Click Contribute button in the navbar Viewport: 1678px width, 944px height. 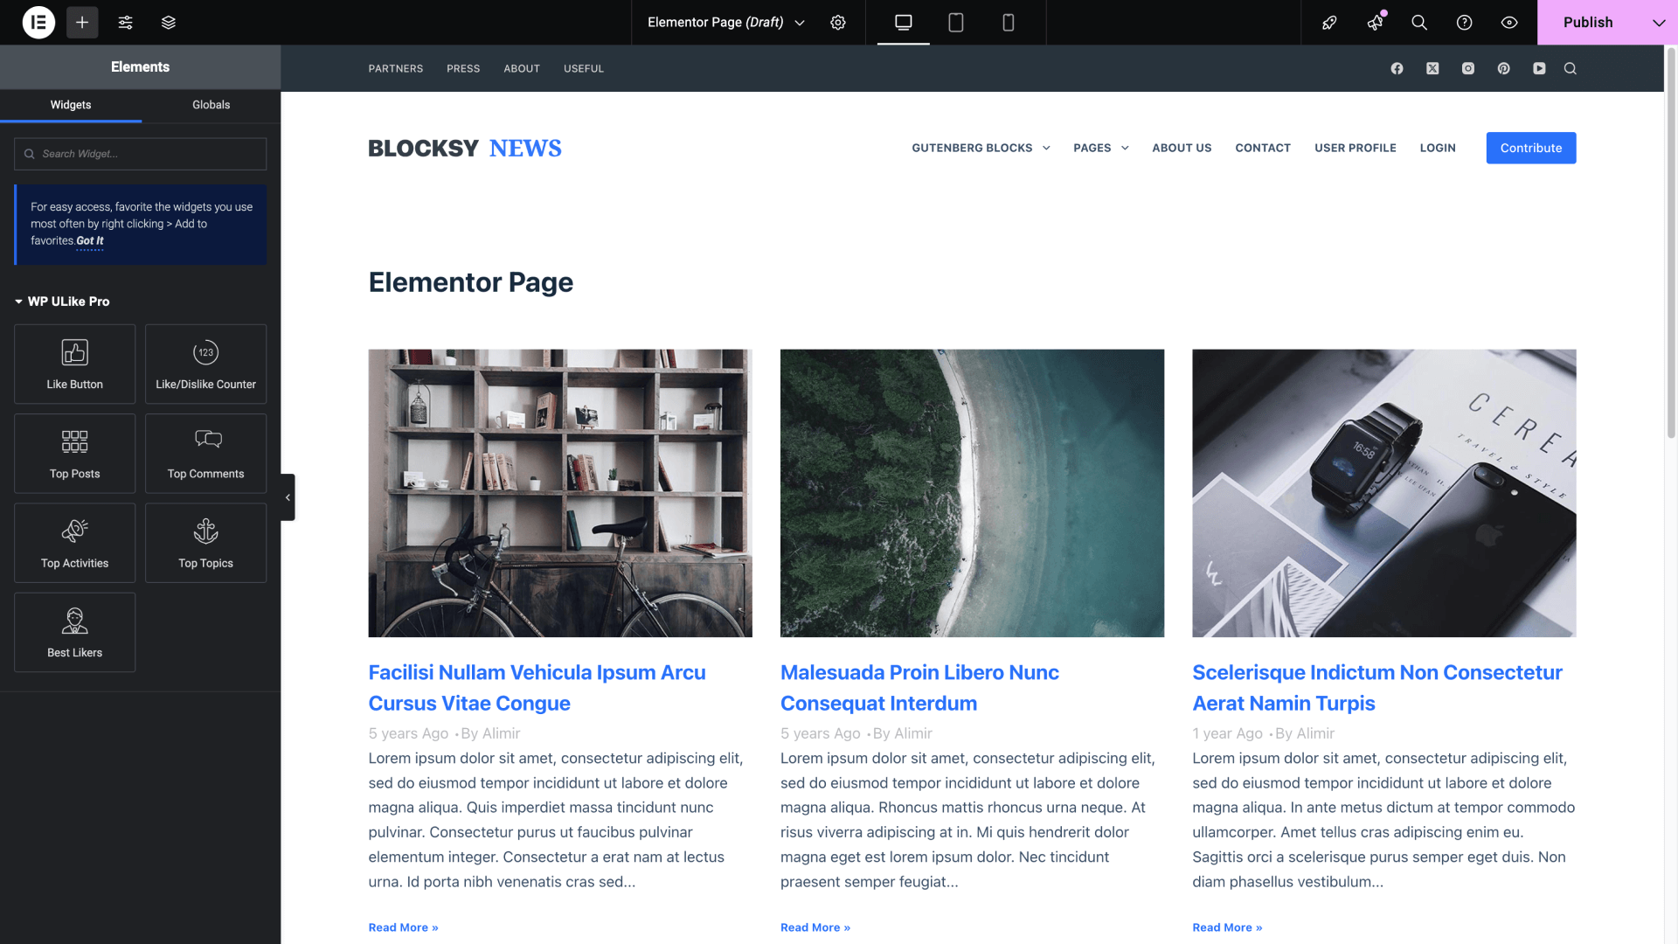[1530, 148]
